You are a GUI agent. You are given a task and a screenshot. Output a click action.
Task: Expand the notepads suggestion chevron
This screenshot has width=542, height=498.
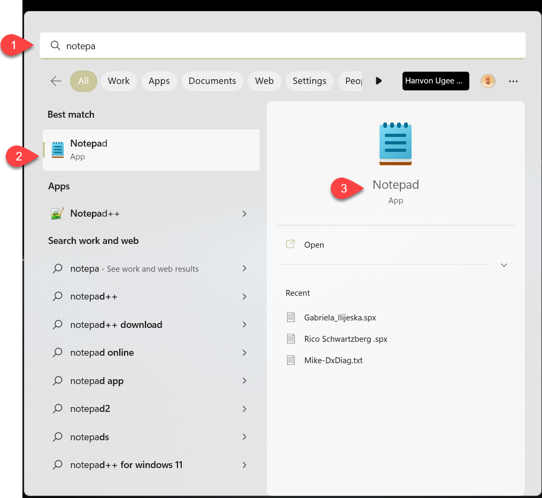click(244, 437)
